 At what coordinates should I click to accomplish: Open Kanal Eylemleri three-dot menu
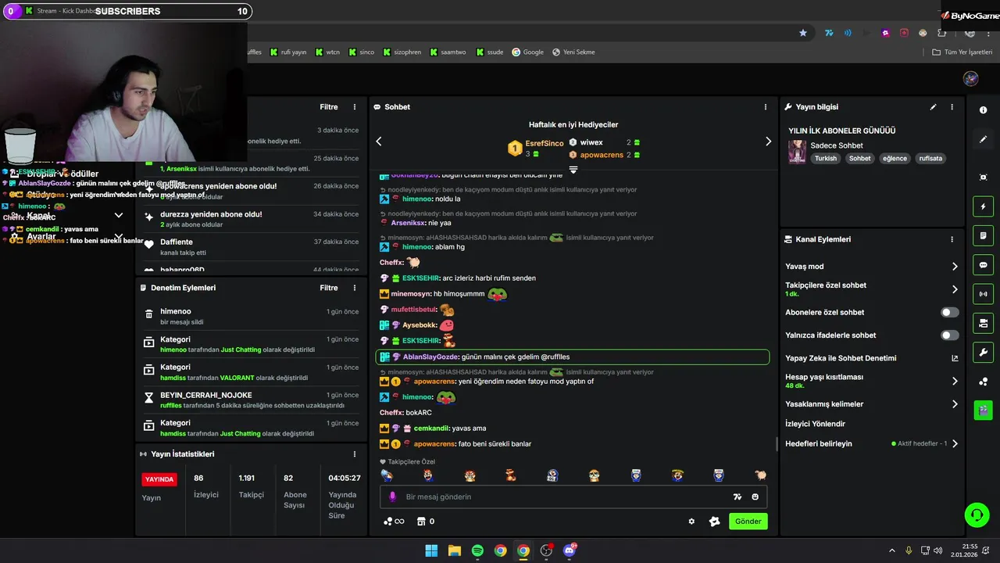(x=952, y=239)
